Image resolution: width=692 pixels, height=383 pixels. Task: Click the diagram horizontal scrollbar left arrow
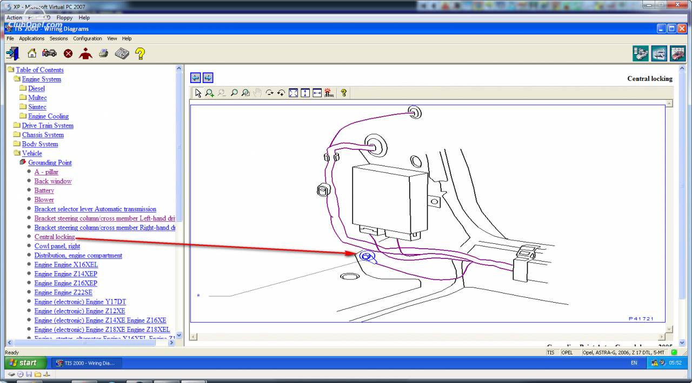point(193,337)
